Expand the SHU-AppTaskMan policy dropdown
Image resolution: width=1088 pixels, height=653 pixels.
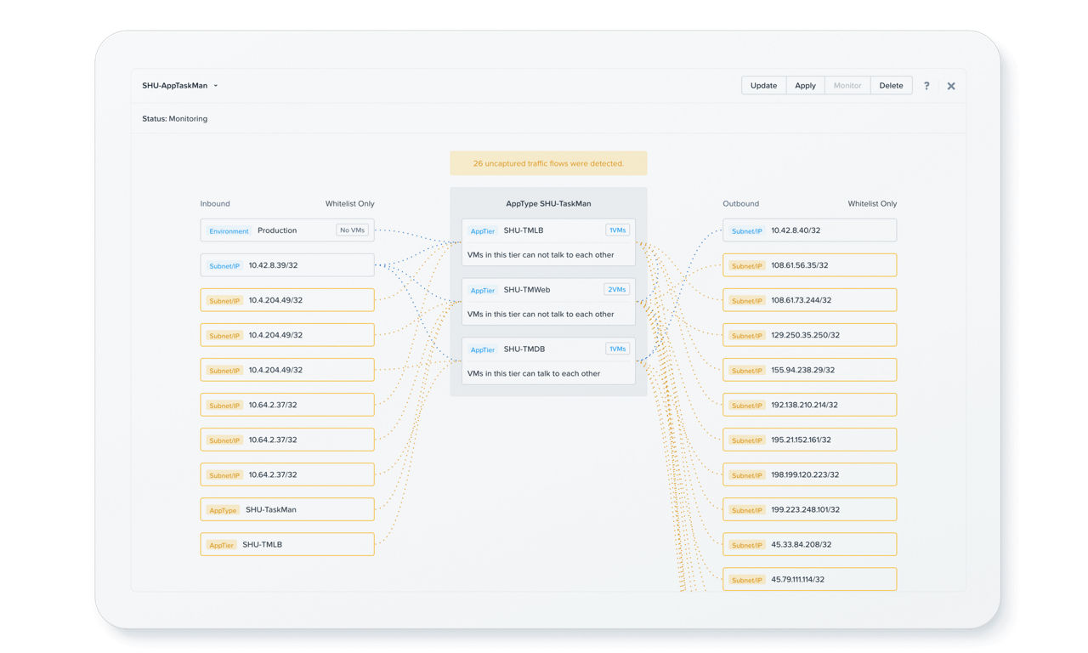[215, 86]
